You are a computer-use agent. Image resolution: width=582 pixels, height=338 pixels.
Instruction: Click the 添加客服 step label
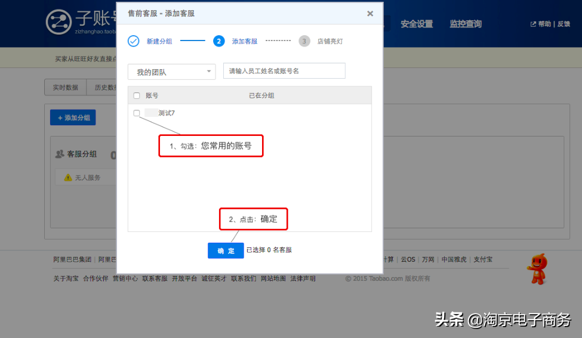tap(245, 41)
